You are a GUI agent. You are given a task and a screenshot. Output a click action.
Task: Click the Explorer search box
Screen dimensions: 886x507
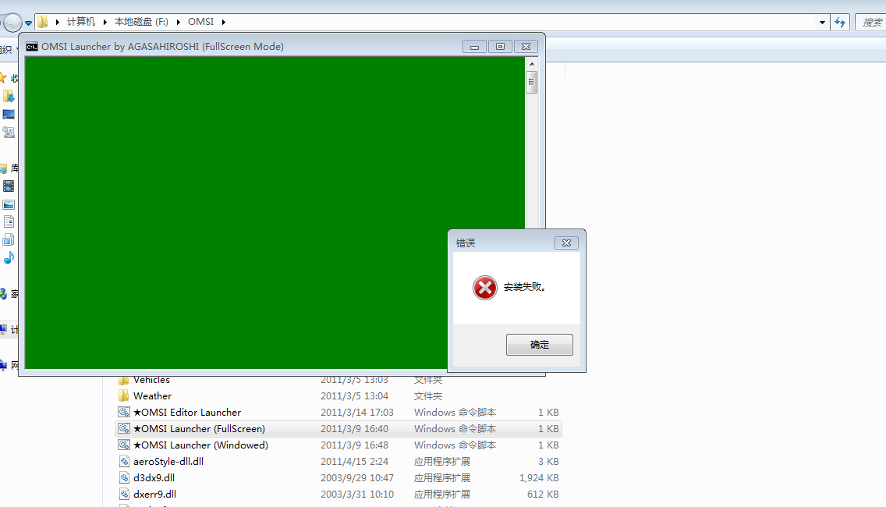tap(870, 23)
